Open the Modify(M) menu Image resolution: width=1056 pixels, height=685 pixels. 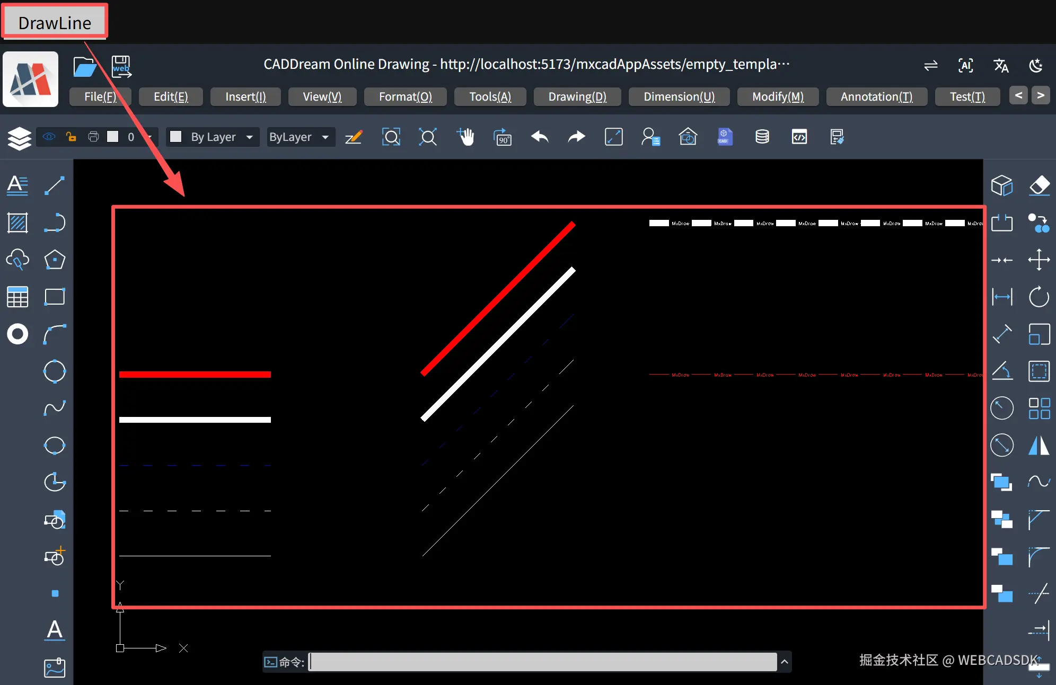click(778, 96)
